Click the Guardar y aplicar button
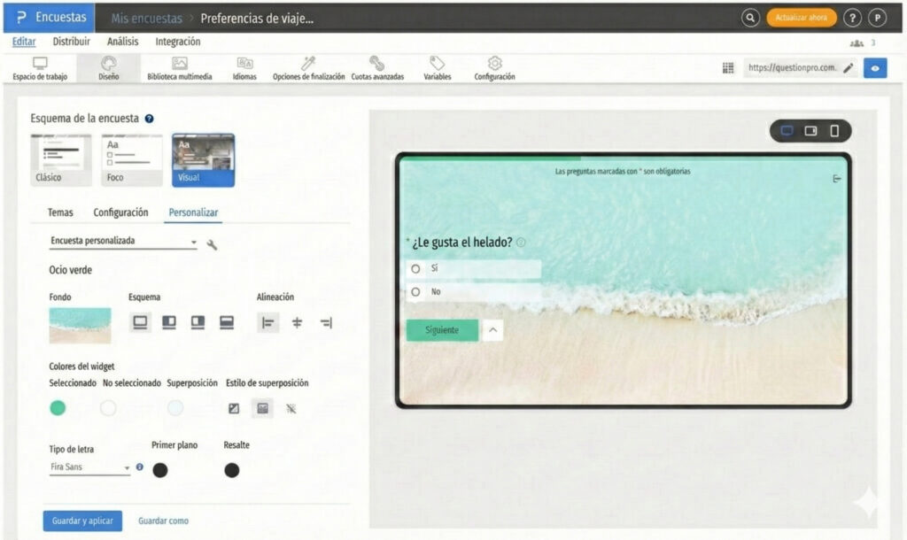Viewport: 907px width, 540px height. [x=81, y=521]
